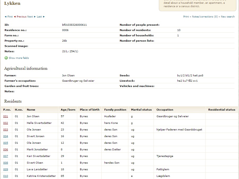
Task: Go to the Next record
Action: pyautogui.click(x=30, y=17)
